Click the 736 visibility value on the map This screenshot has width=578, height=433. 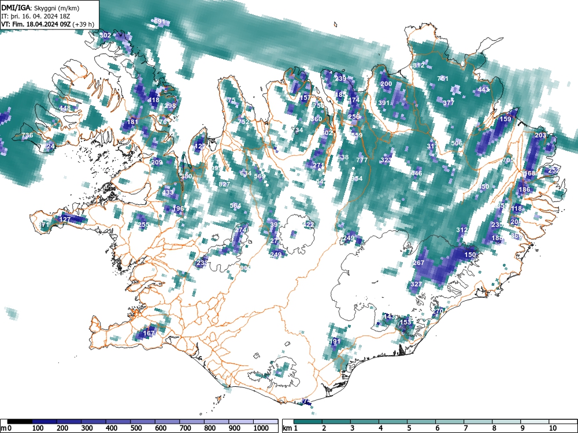[x=27, y=135]
